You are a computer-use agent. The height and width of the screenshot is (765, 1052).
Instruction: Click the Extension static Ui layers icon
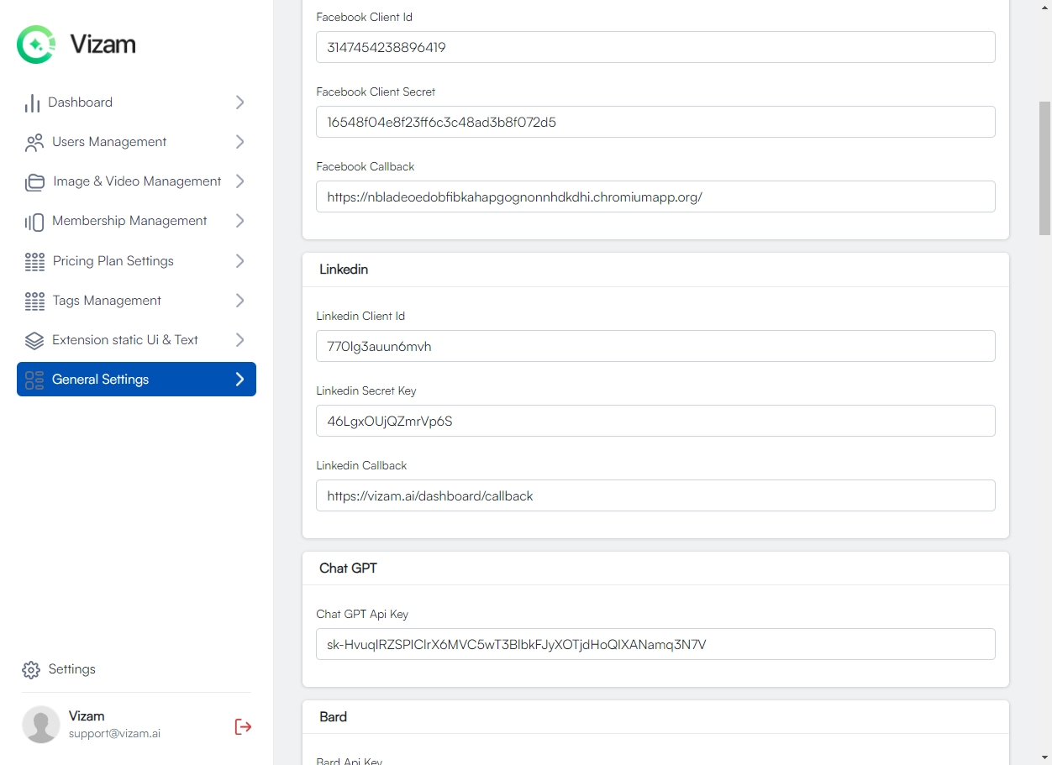click(34, 340)
